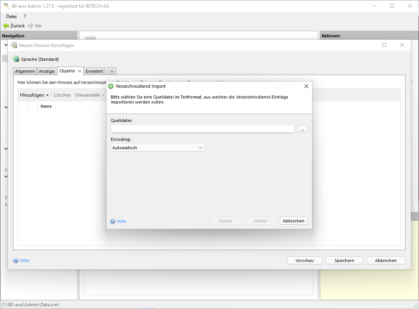Image resolution: width=419 pixels, height=309 pixels.
Task: Click Abbrechen in the import dialog
Action: 294,221
